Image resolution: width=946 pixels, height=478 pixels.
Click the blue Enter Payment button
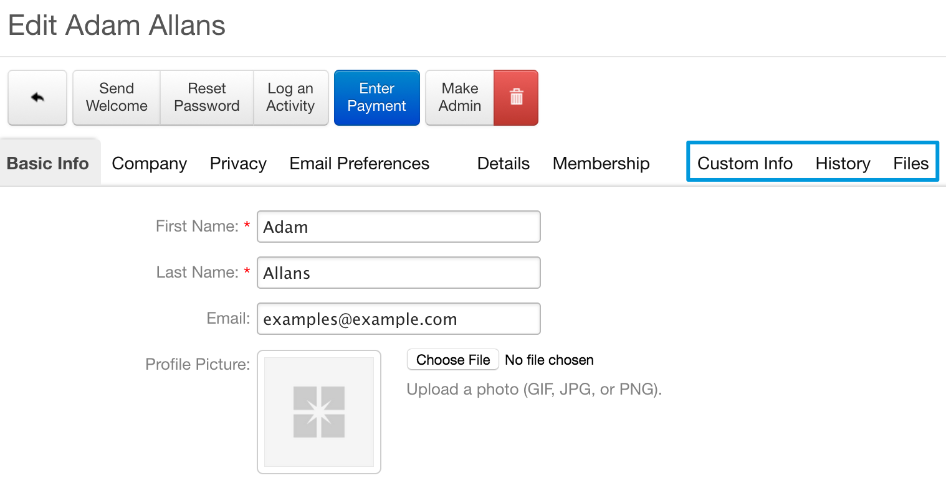[x=377, y=98]
